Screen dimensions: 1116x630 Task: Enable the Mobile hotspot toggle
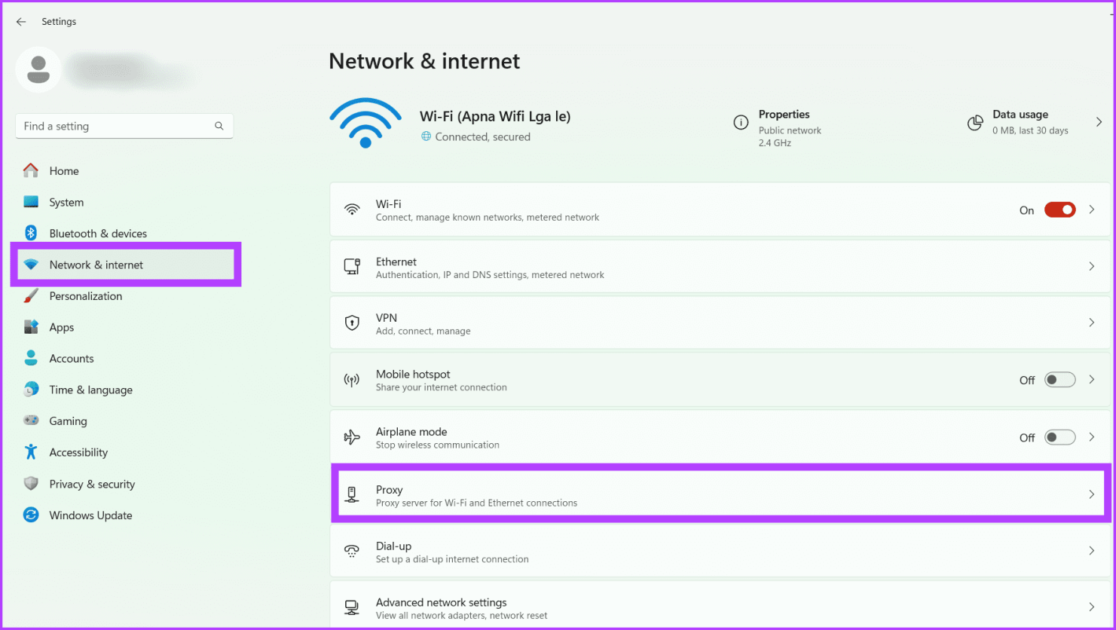[x=1059, y=381]
